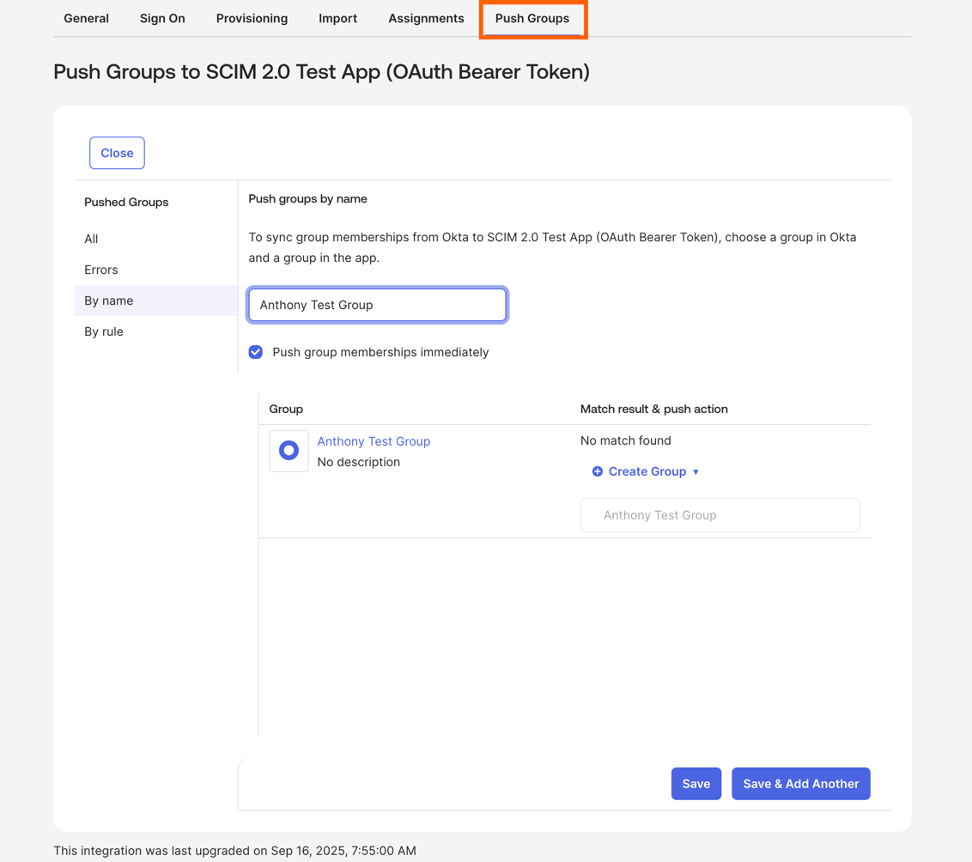Switch to the Sign On tab
The image size is (972, 862).
tap(162, 19)
